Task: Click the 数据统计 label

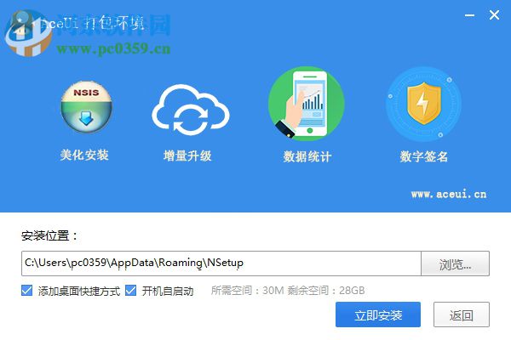Action: [x=307, y=156]
